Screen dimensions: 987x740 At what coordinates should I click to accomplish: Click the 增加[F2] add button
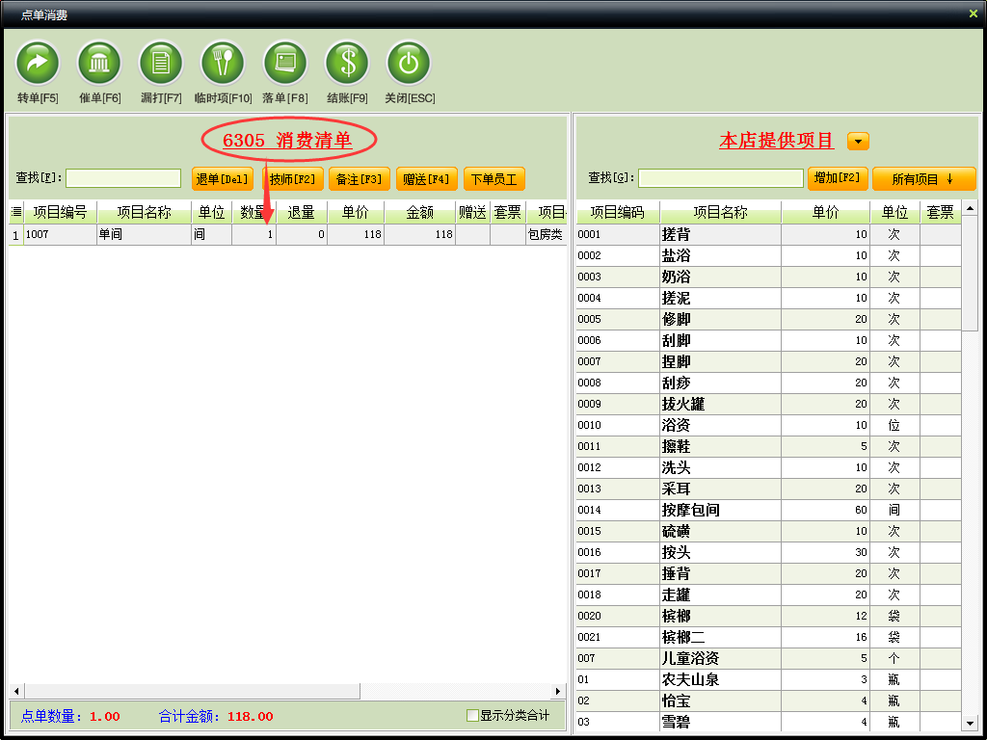tap(838, 178)
